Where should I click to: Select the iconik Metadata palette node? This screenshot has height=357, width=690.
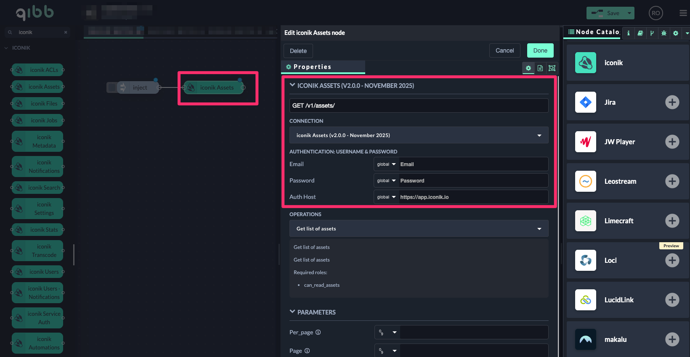38,141
